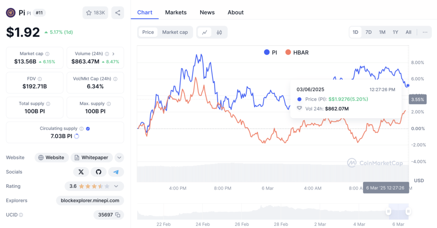This screenshot has width=437, height=228.
Task: Click the 7.03B PI circulating supply value
Action: coord(61,136)
